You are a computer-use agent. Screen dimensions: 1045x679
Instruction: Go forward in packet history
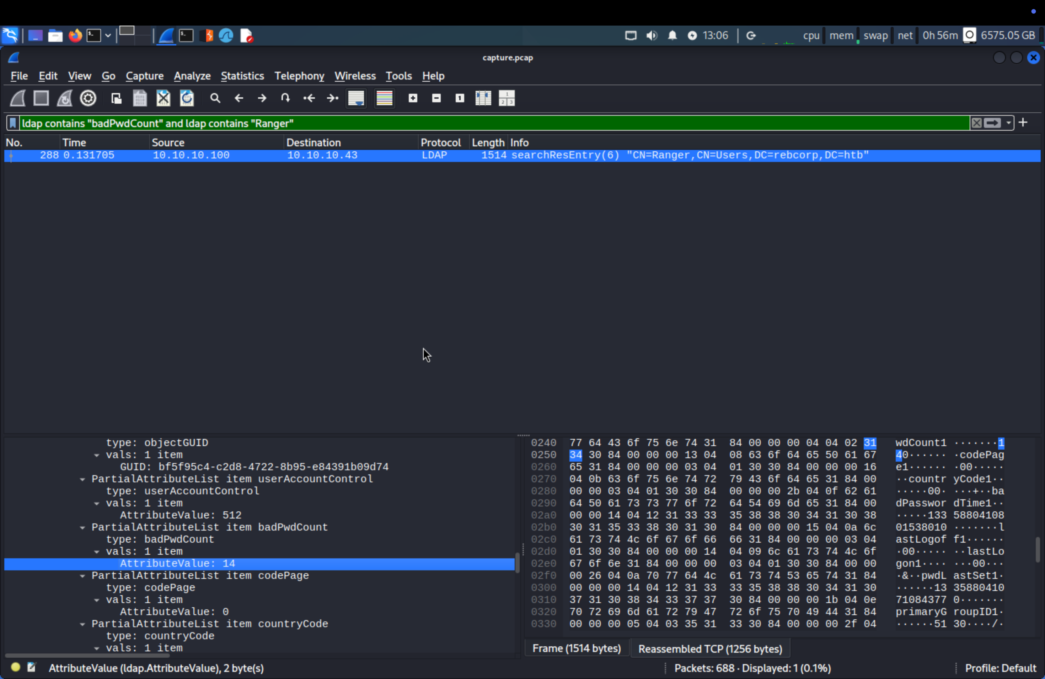(x=262, y=98)
